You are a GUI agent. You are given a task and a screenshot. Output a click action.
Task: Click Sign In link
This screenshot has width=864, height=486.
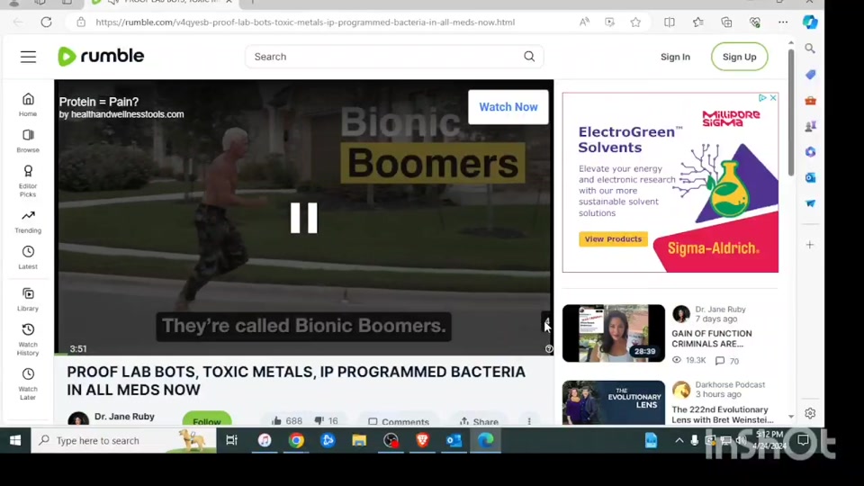click(x=675, y=57)
